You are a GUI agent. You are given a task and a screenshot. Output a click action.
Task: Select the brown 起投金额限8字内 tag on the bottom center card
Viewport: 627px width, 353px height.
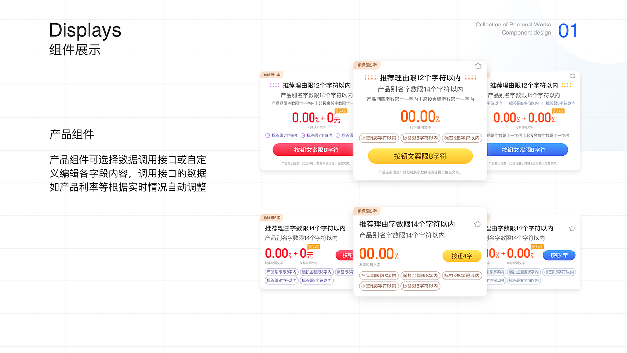tap(420, 276)
